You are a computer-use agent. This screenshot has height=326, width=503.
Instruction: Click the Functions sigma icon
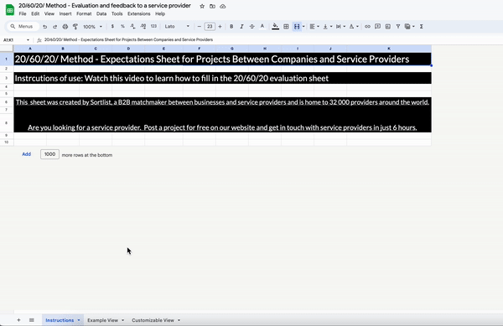[421, 27]
